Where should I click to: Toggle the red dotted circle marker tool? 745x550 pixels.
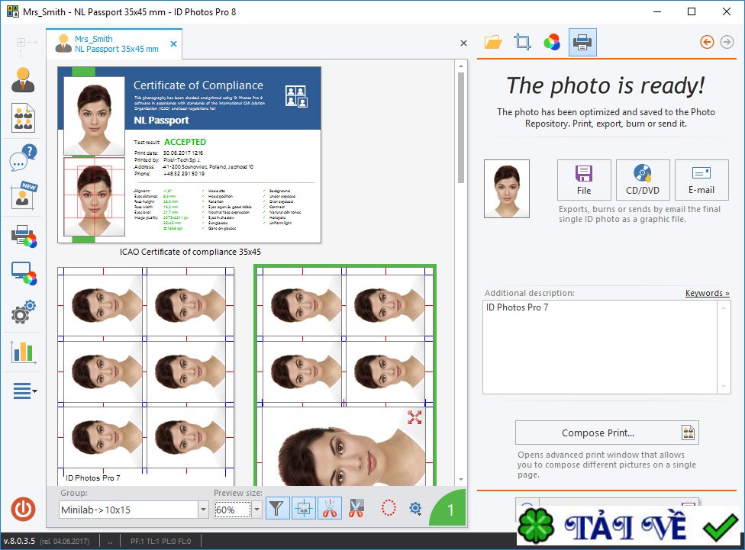click(x=389, y=508)
